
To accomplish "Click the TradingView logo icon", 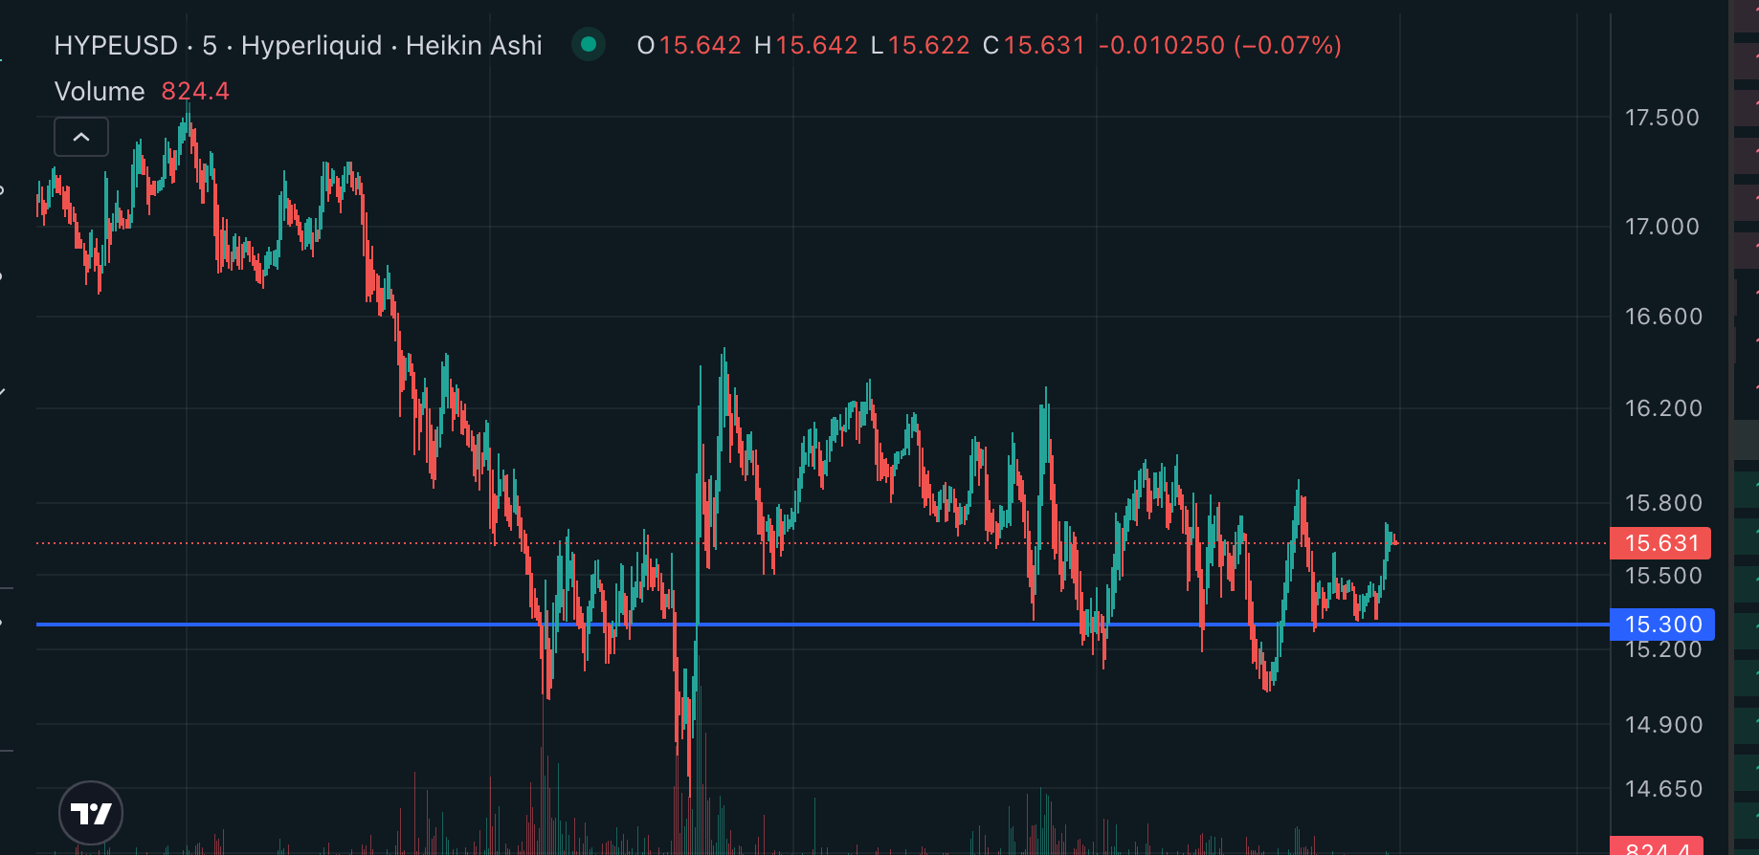I will click(91, 813).
